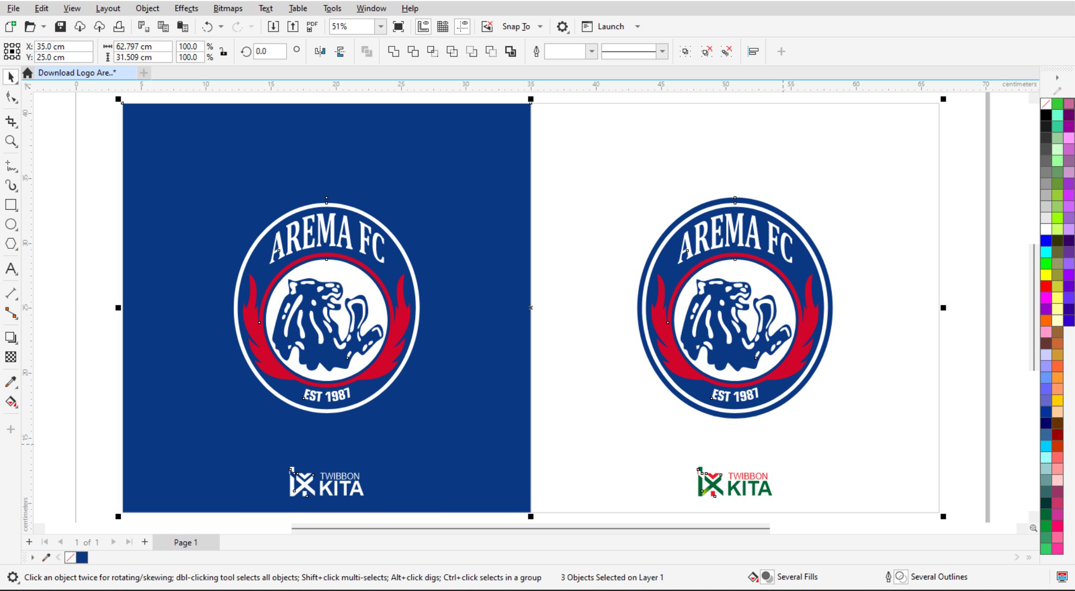
Task: Select the Interactive Fill tool
Action: coord(11,402)
